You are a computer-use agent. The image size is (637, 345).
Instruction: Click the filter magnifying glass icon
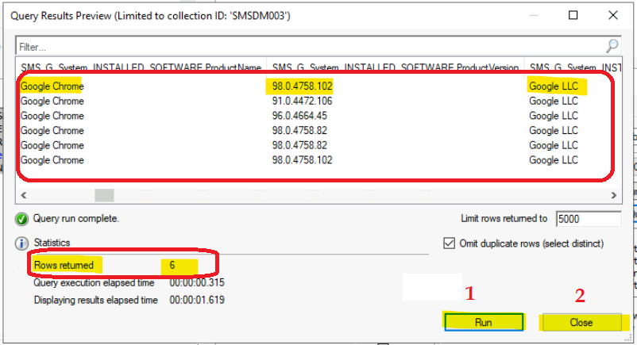pos(612,46)
